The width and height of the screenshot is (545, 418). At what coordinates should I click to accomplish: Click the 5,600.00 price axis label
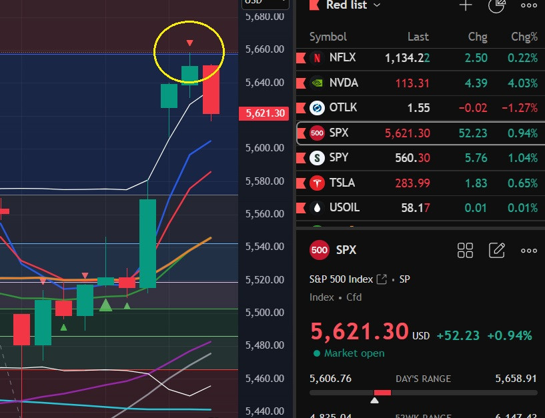click(x=265, y=148)
